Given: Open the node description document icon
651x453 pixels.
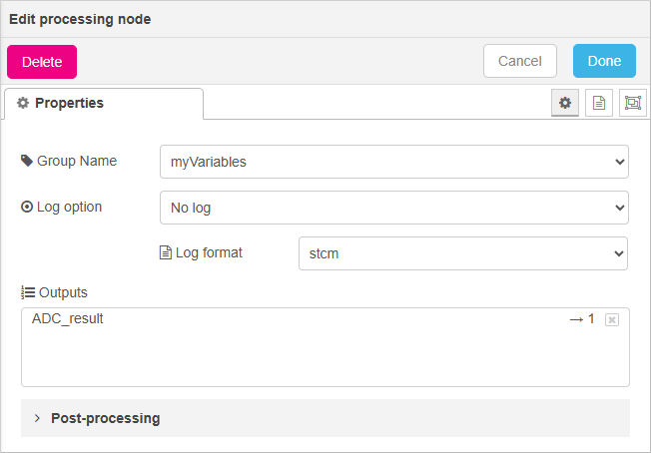Looking at the screenshot, I should (x=599, y=103).
